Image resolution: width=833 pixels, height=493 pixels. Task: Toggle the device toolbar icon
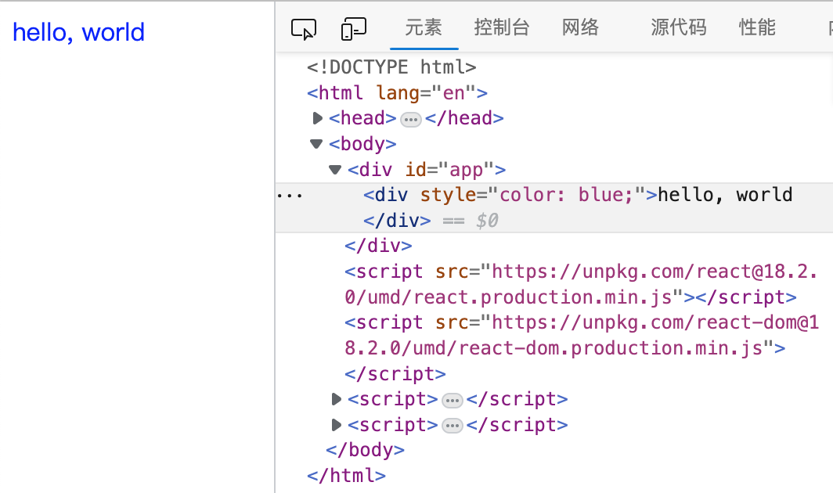(x=353, y=29)
